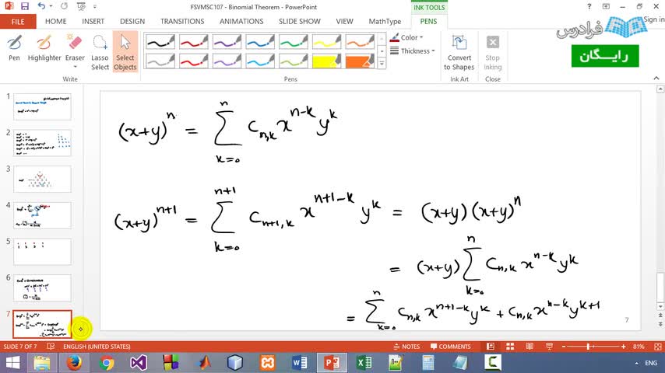The height and width of the screenshot is (373, 665).
Task: Open Visual Studio from taskbar
Action: coord(139,363)
